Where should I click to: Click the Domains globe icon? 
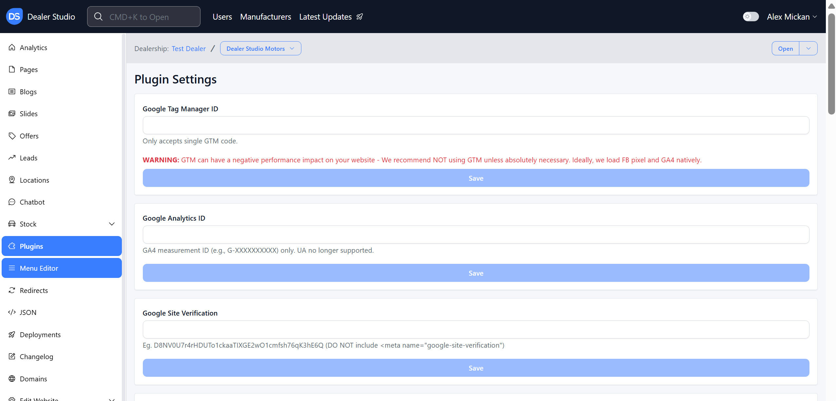tap(12, 379)
